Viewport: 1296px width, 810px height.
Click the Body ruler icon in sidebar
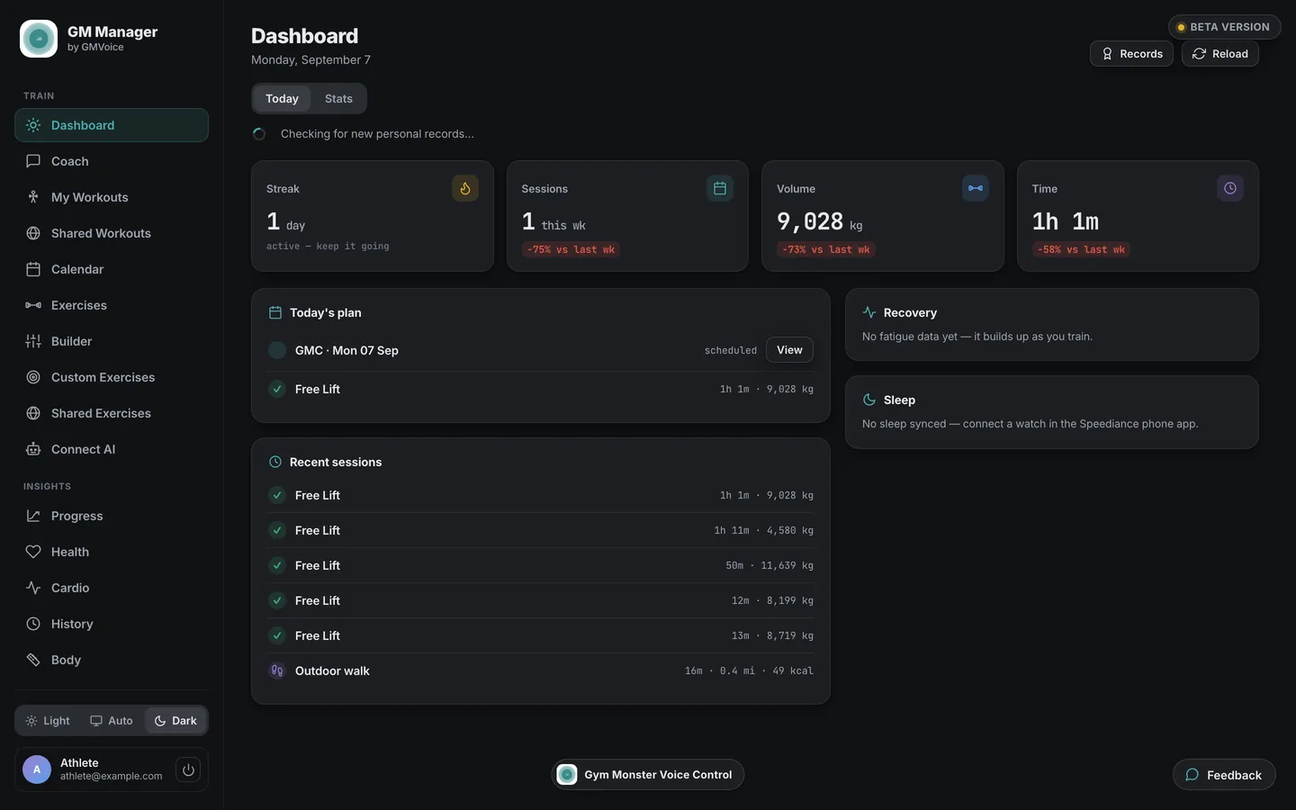click(x=33, y=660)
